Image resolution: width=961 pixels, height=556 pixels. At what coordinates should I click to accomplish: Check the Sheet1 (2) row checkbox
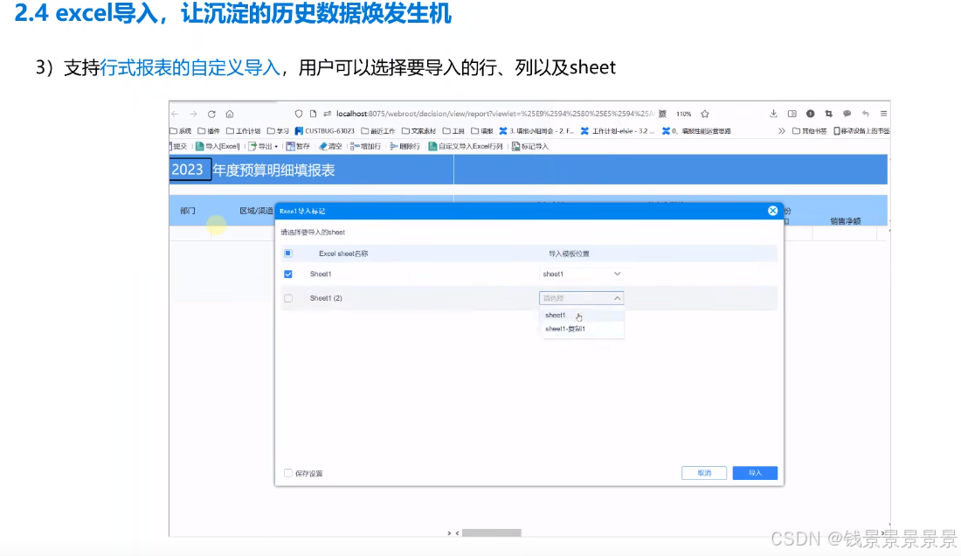288,298
